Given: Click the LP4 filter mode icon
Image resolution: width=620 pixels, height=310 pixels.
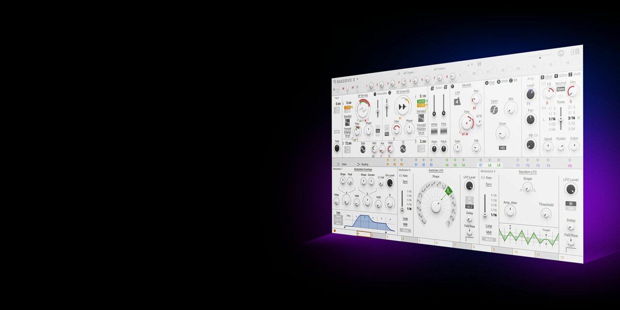Looking at the screenshot, I should click(457, 101).
